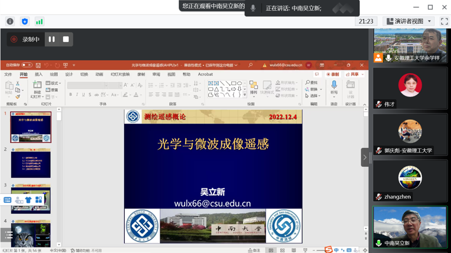
Task: Check the green network signal icon
Action: (x=39, y=22)
